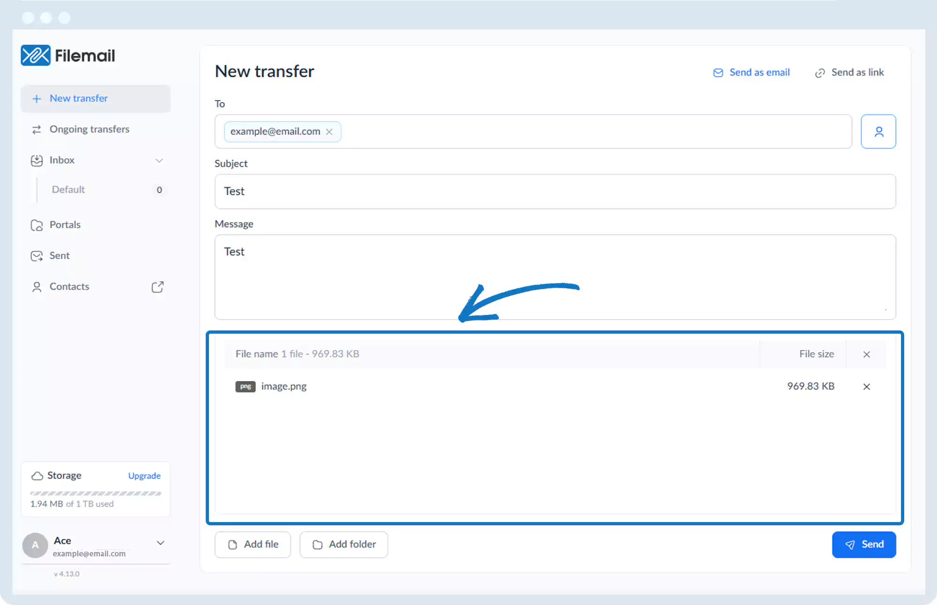Clear all files via header X
The width and height of the screenshot is (937, 605).
coord(866,354)
